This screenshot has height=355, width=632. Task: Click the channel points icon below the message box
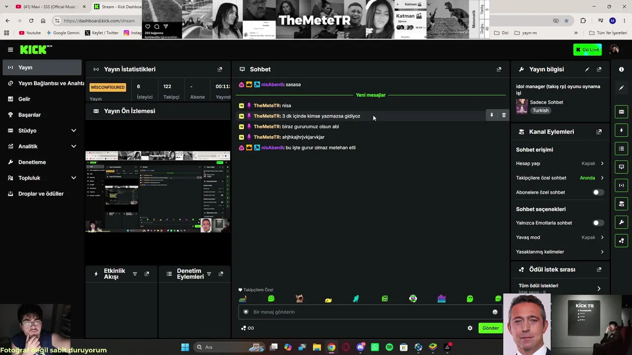click(x=243, y=328)
